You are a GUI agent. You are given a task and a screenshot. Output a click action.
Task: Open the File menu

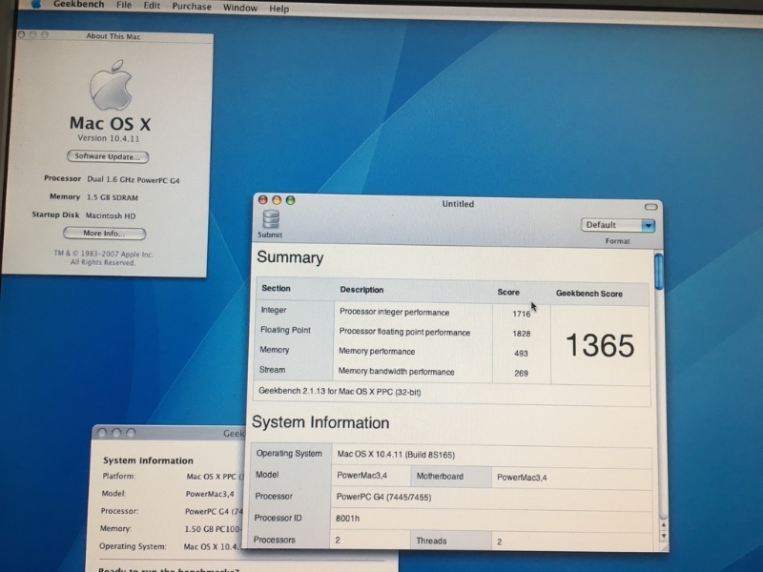pos(124,5)
